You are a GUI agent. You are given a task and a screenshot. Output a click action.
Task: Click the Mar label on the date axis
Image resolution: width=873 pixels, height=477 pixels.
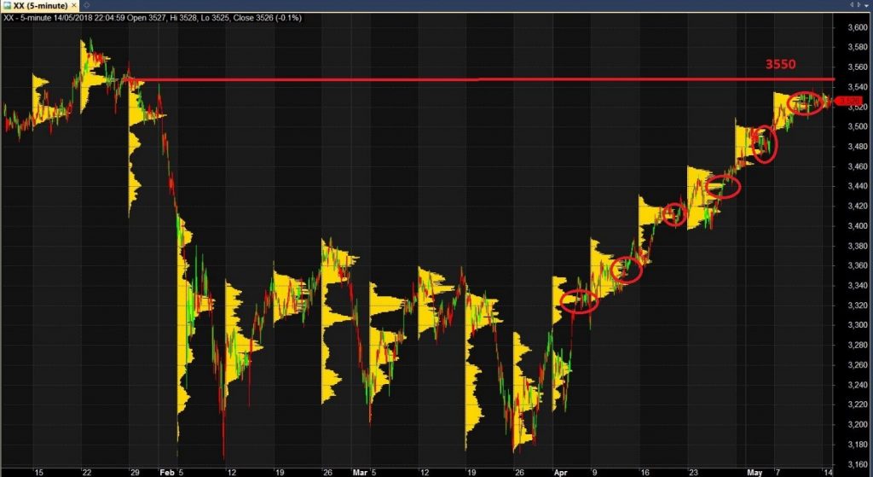tap(359, 470)
